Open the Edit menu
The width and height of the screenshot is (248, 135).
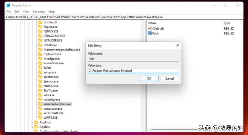17,12
